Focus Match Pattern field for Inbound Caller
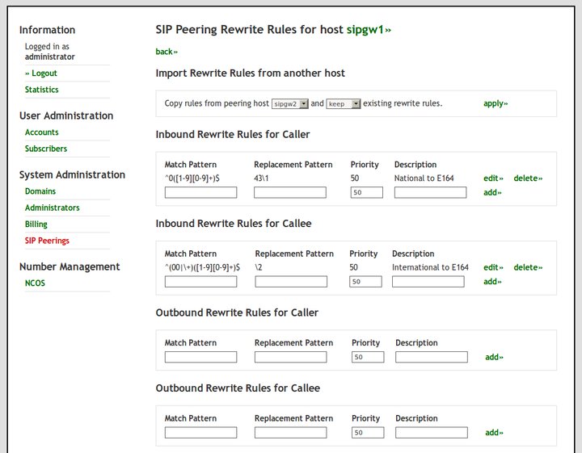The height and width of the screenshot is (453, 582). click(x=200, y=193)
